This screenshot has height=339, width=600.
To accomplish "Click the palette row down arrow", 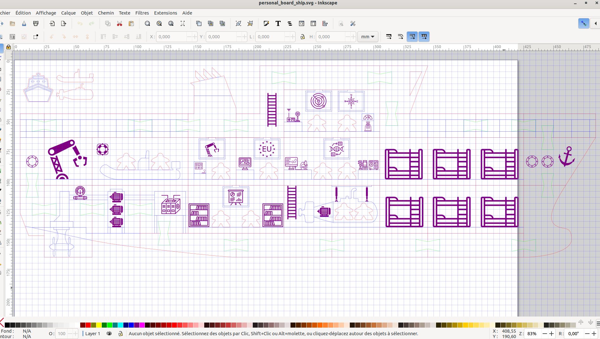I will (x=590, y=322).
